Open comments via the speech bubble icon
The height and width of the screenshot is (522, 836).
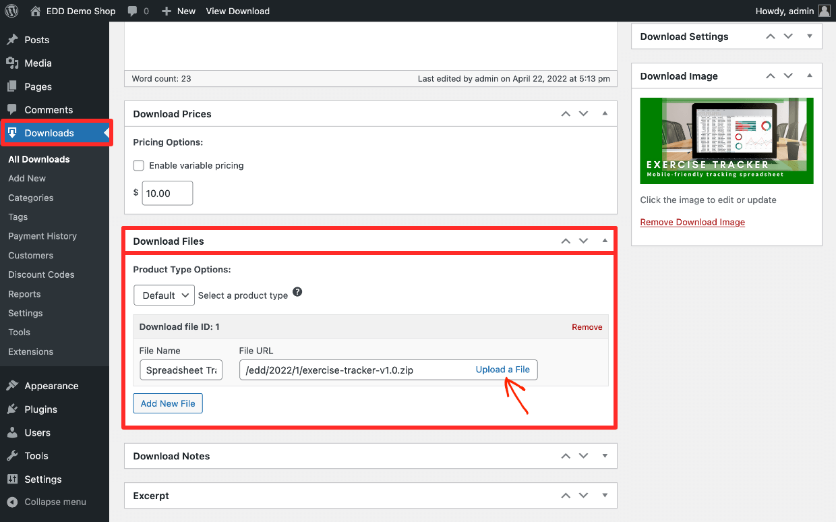pyautogui.click(x=132, y=11)
